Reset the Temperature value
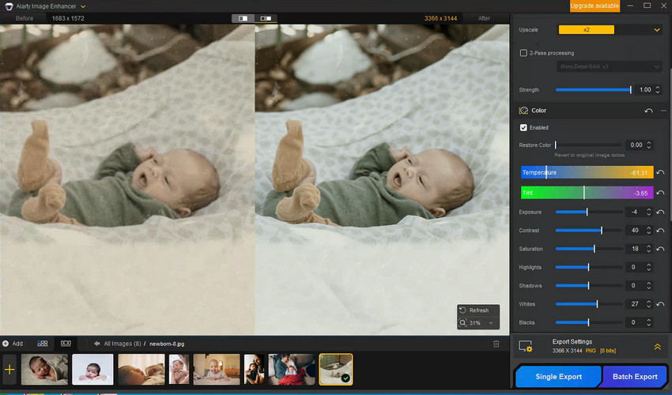672x395 pixels. coord(660,172)
